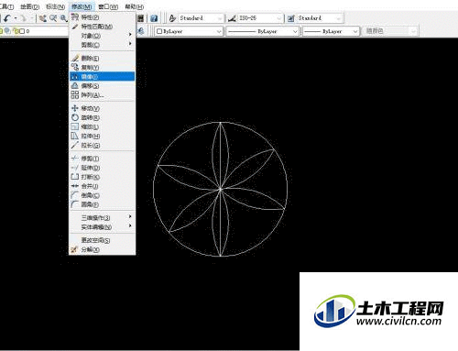Open the Dimension Style manager icon
This screenshot has width=458, height=351.
pos(232,18)
